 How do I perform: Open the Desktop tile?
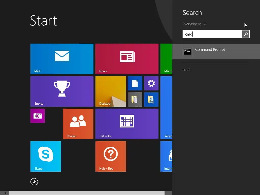111,91
